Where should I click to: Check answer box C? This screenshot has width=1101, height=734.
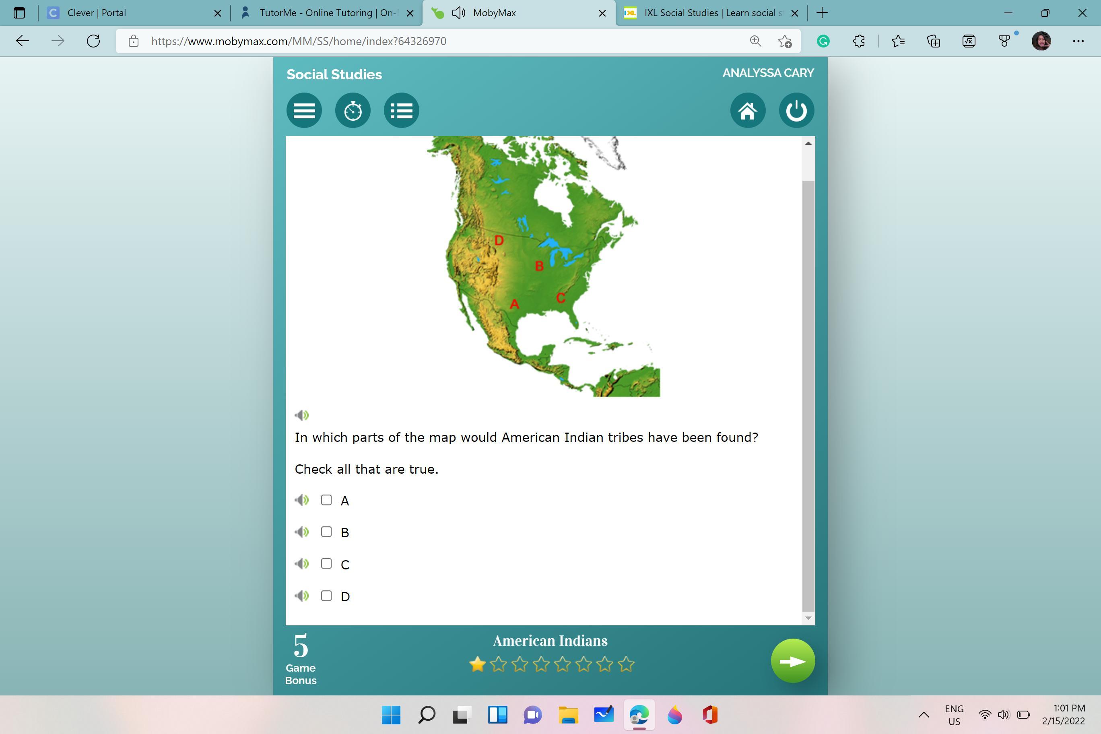[326, 564]
